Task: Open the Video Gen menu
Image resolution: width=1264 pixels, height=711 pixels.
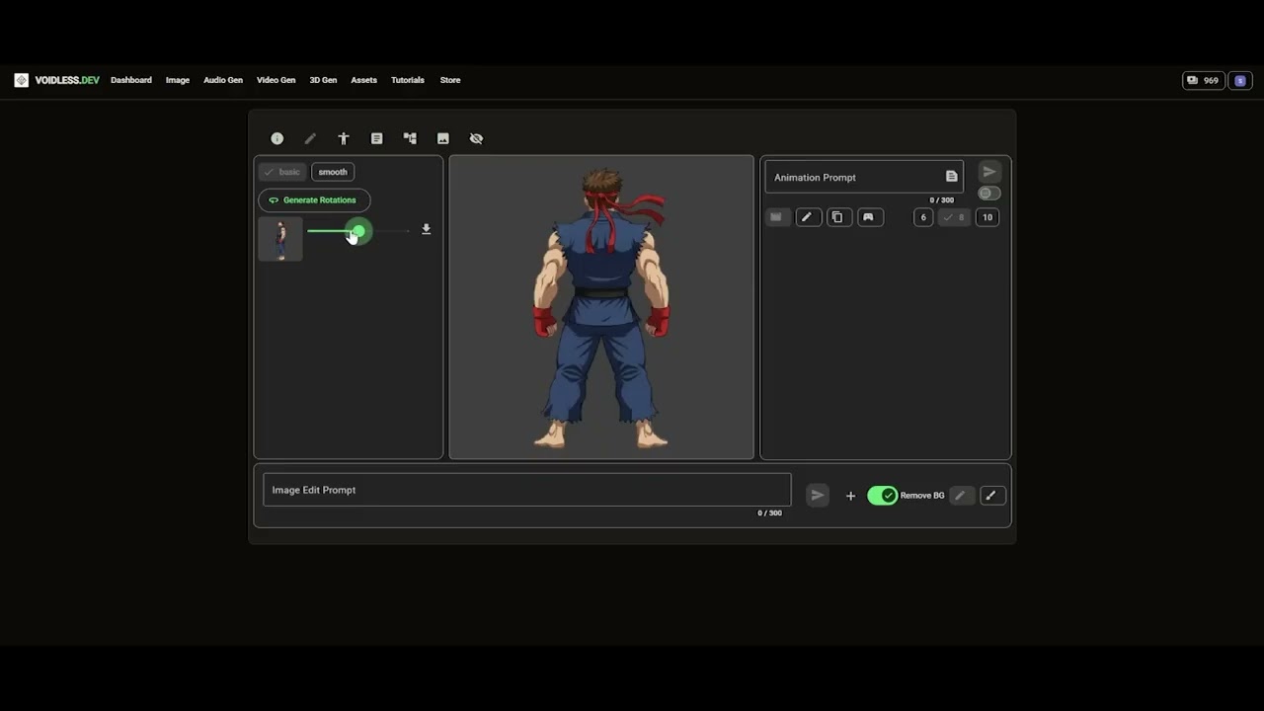Action: [276, 80]
